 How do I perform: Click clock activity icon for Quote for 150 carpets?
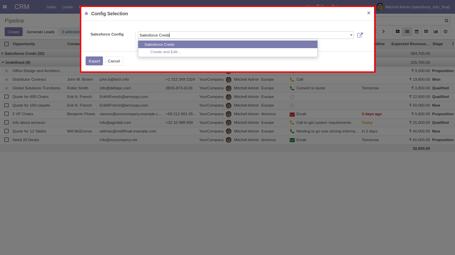(292, 106)
